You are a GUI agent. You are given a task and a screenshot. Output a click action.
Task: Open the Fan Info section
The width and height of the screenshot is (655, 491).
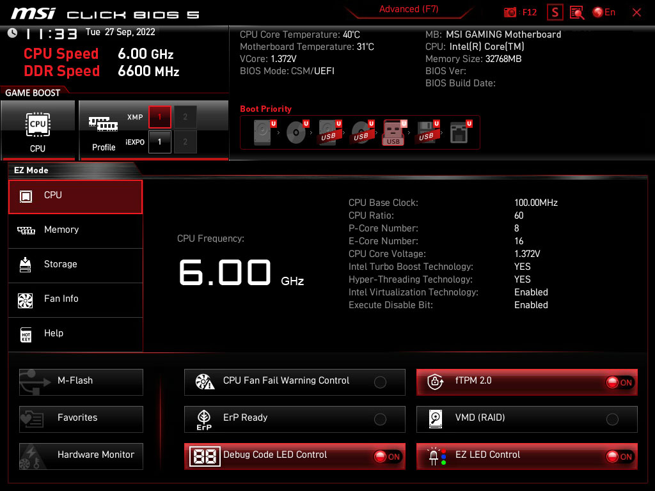75,298
